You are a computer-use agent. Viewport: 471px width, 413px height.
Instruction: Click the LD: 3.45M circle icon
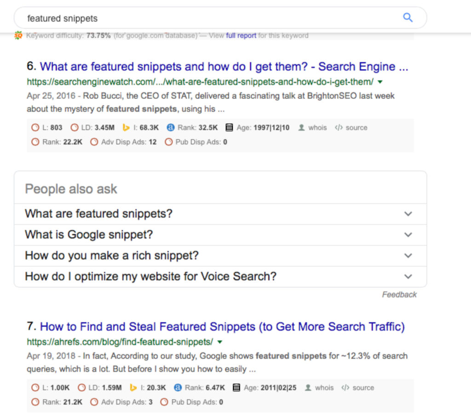tap(74, 127)
